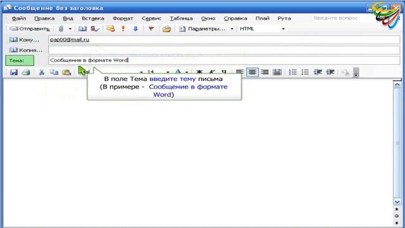
Task: Open the Плай menu
Action: (263, 18)
